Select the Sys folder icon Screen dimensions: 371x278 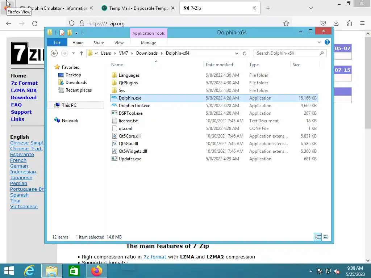click(114, 90)
